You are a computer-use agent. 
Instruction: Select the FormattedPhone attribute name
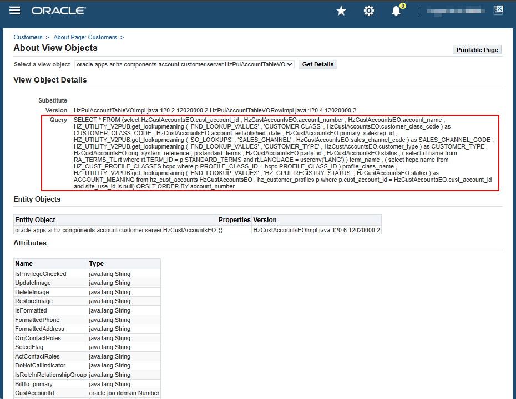(x=37, y=320)
